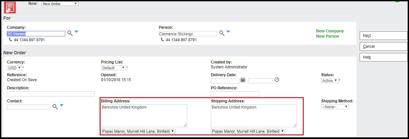
Task: Expand blue arrow next to Contact search
Action: pyautogui.click(x=61, y=105)
